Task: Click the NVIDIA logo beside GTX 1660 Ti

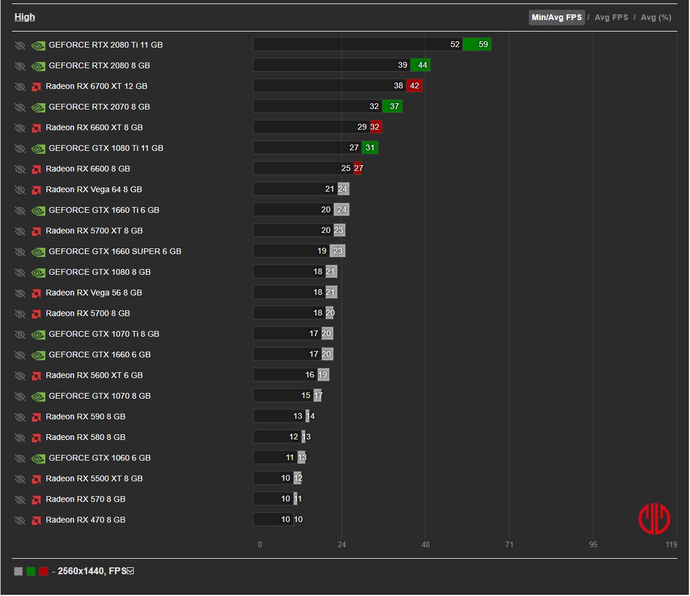Action: [x=38, y=211]
